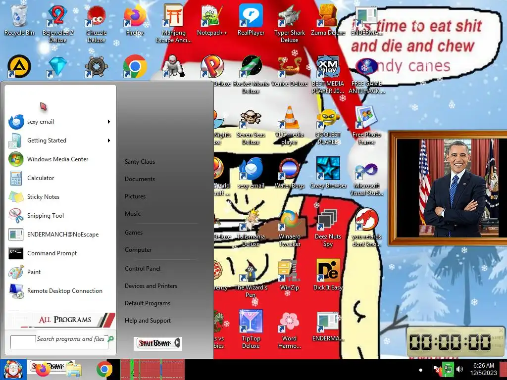Open ENDERMANCH@NoEscape from Start menu
507x380 pixels.
60,235
